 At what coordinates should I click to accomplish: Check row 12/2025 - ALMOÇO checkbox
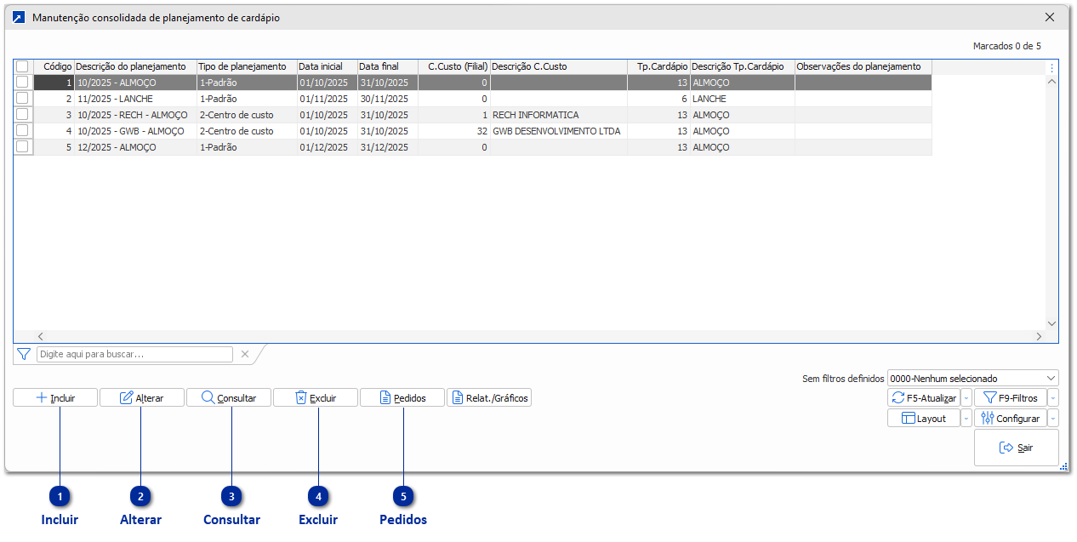coord(22,147)
